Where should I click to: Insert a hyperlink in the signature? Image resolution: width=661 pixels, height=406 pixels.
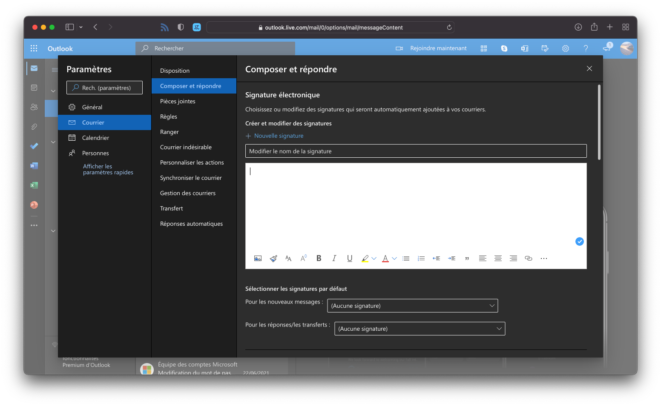point(529,258)
